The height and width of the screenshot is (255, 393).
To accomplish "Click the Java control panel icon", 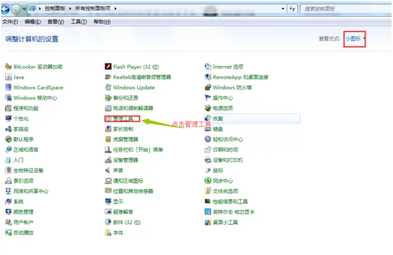I will (x=8, y=77).
